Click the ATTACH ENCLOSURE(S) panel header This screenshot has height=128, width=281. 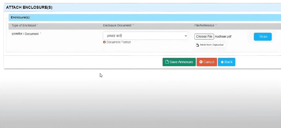click(29, 8)
